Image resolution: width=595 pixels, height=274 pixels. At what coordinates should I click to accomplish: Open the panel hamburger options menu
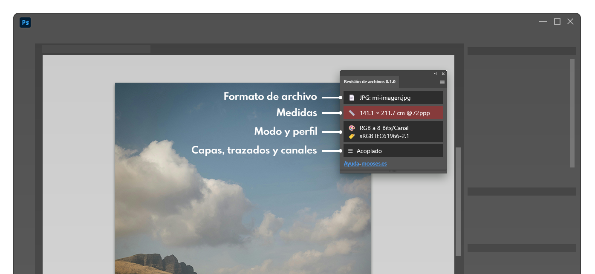point(442,82)
